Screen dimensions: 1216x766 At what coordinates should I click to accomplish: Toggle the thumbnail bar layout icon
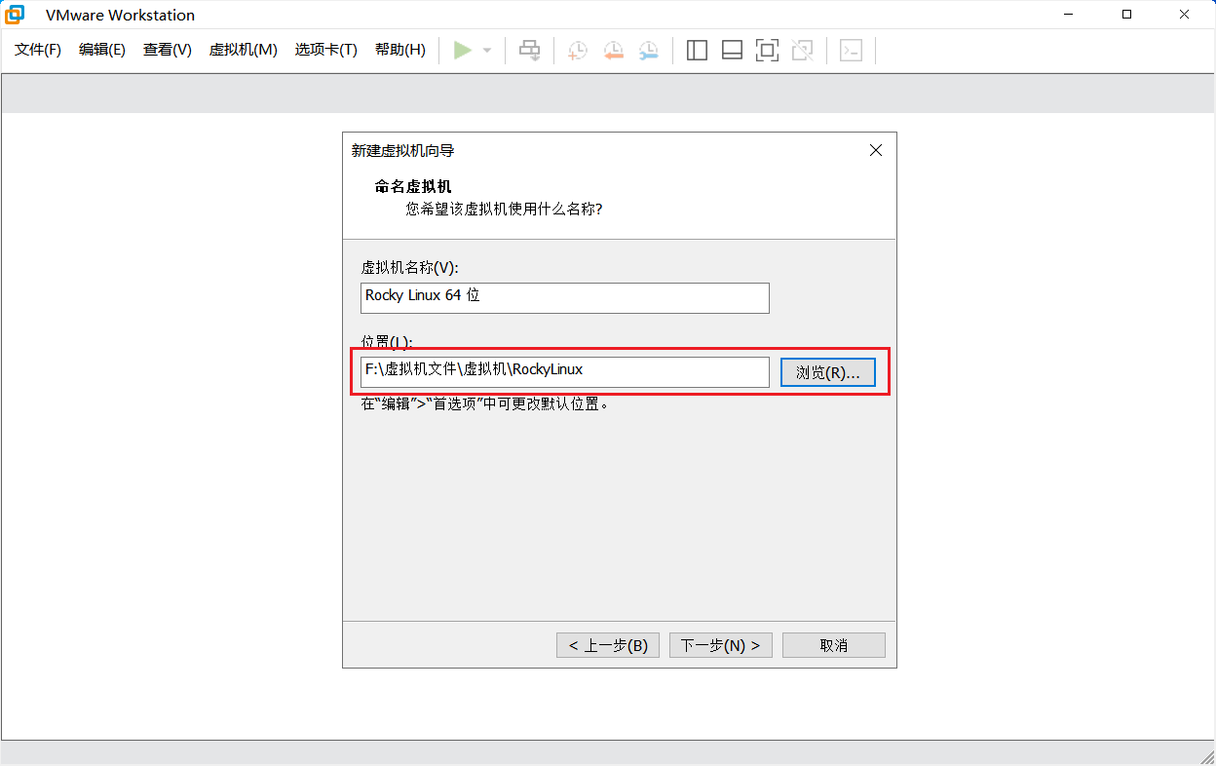pos(732,51)
